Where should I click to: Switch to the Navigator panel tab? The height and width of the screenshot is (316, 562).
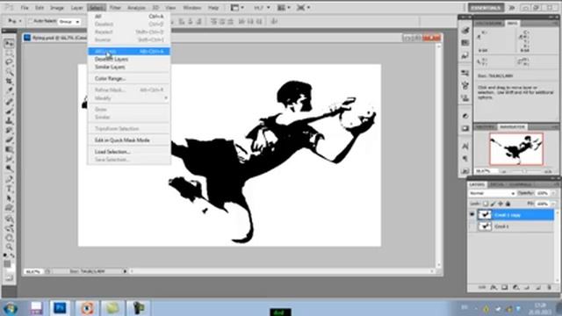tap(512, 126)
